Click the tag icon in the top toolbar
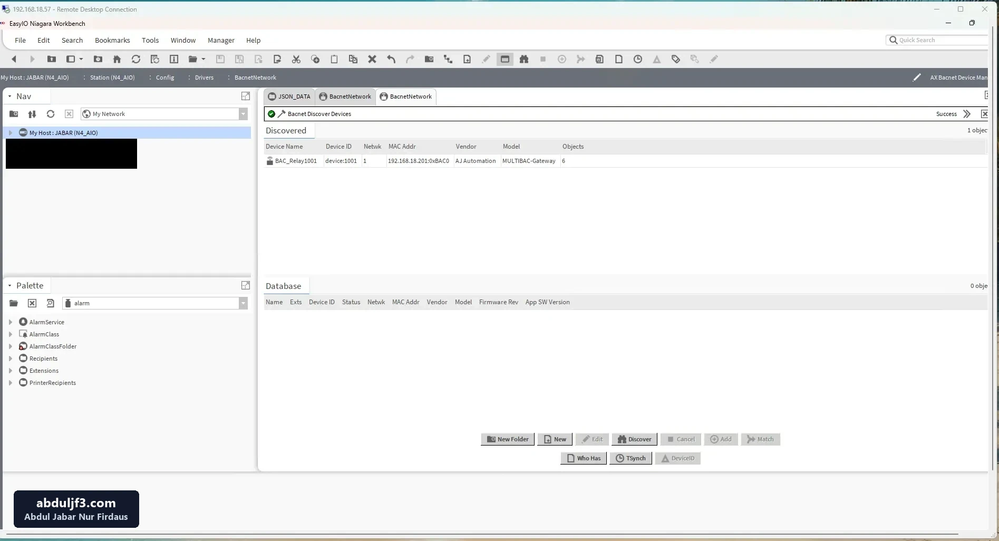Screen dimensions: 999x541 676,59
